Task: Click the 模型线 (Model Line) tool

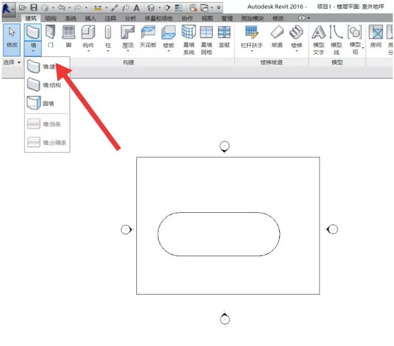Action: click(336, 40)
